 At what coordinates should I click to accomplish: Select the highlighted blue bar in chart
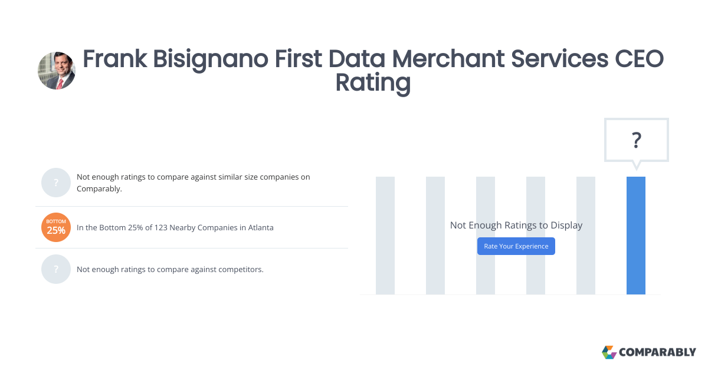636,234
